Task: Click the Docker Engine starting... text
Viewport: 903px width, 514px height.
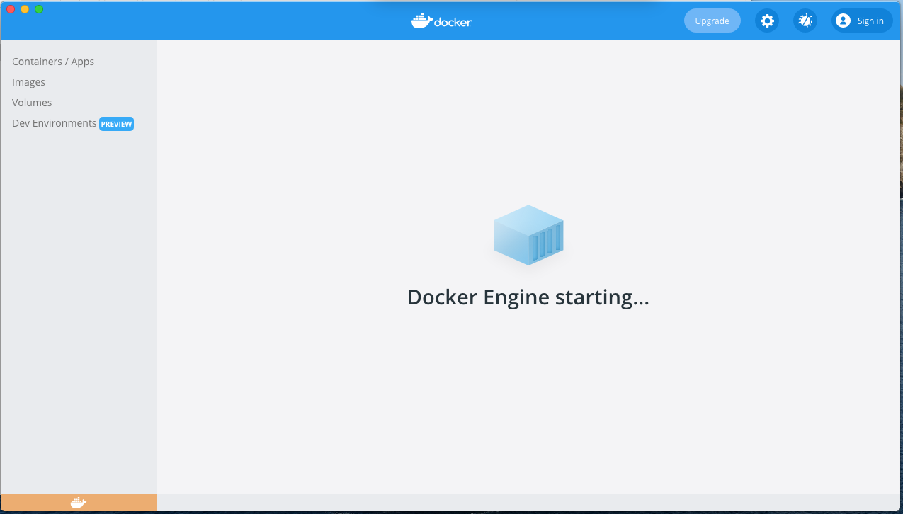Action: point(528,297)
